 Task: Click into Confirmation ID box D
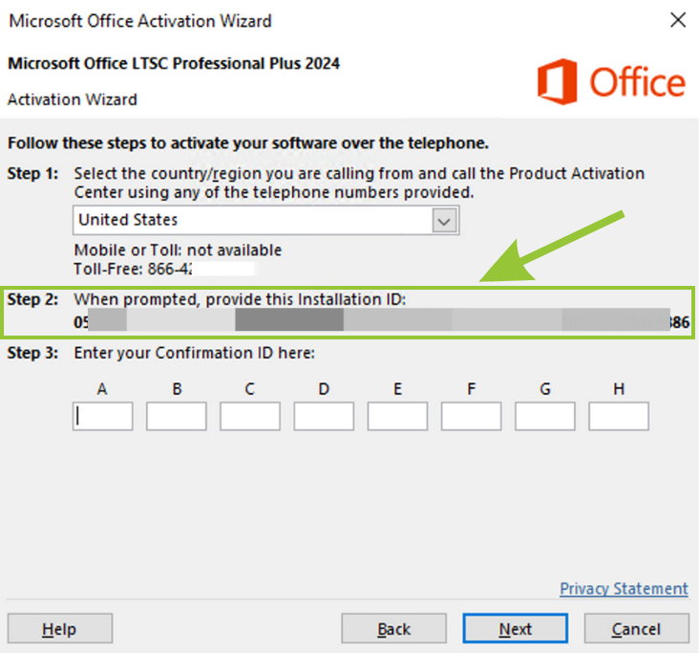click(x=324, y=416)
